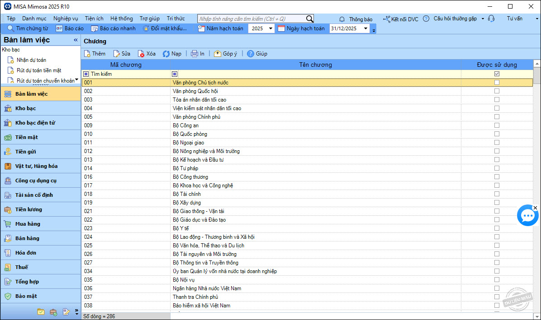Open the Năm hạch toán 2025 dropdown
This screenshot has height=320, width=541.
(270, 28)
